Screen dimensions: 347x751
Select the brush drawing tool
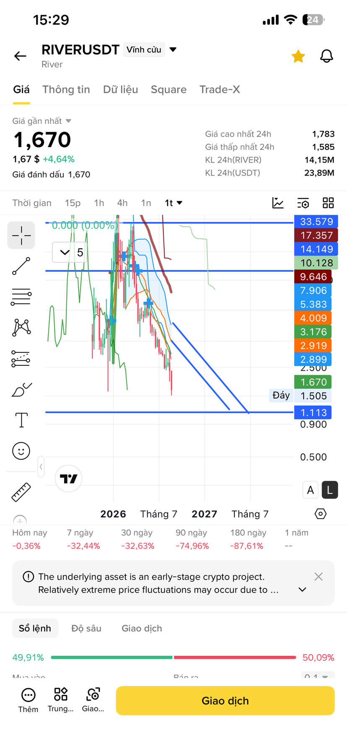pos(21,390)
